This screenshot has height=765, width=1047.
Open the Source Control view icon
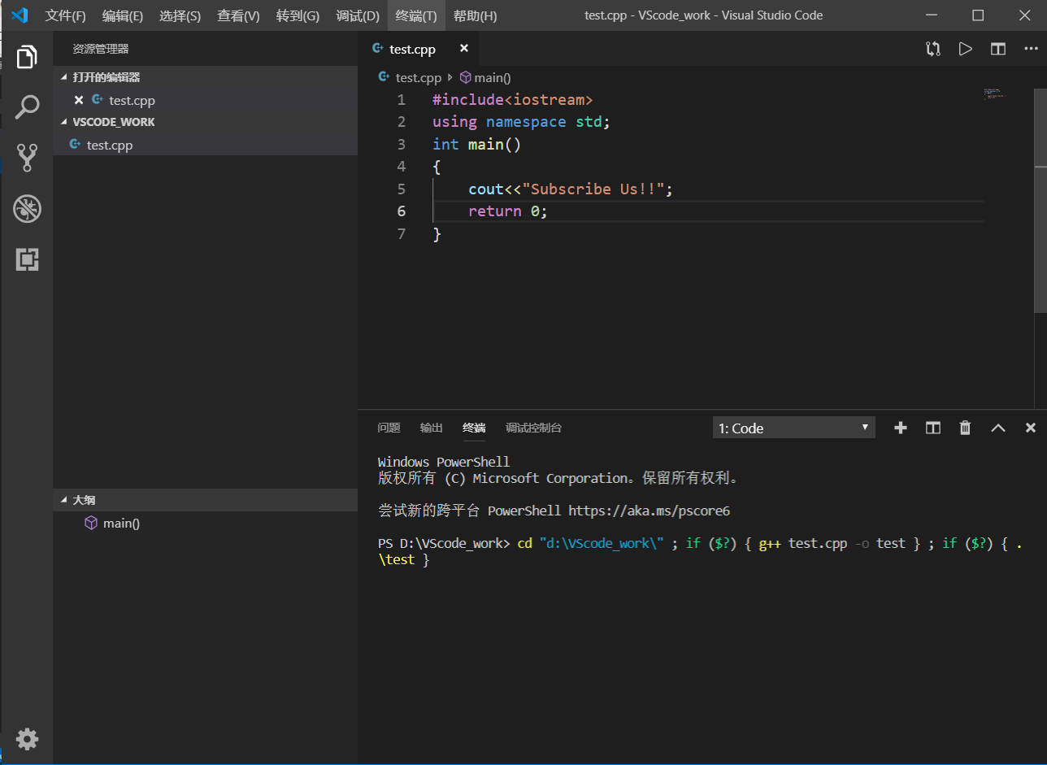[x=27, y=158]
